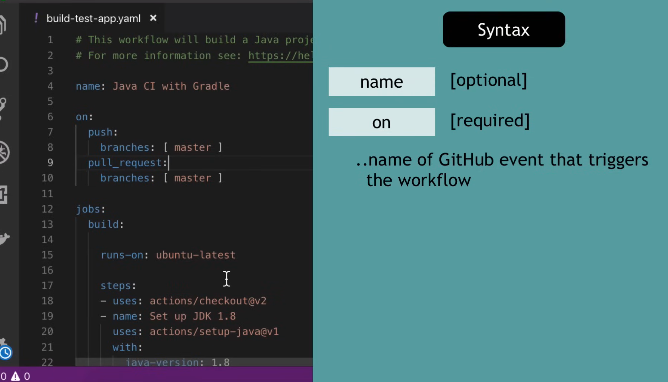The image size is (668, 382).
Task: Click the warning triangle in status bar
Action: pyautogui.click(x=15, y=376)
